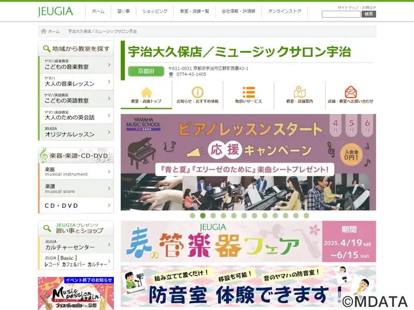Click the list icon for 取扱いサービス
This screenshot has height=310, width=414.
pos(248,92)
